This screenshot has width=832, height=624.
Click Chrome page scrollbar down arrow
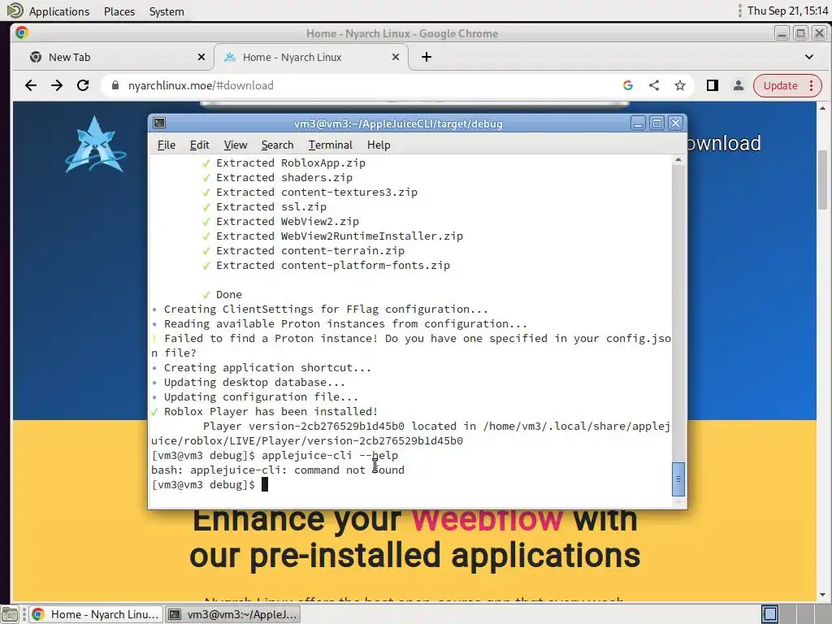(822, 595)
